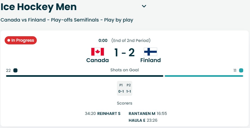The height and width of the screenshot is (128, 250).
Task: Open scorer HAULA E
Action: pyautogui.click(x=137, y=120)
